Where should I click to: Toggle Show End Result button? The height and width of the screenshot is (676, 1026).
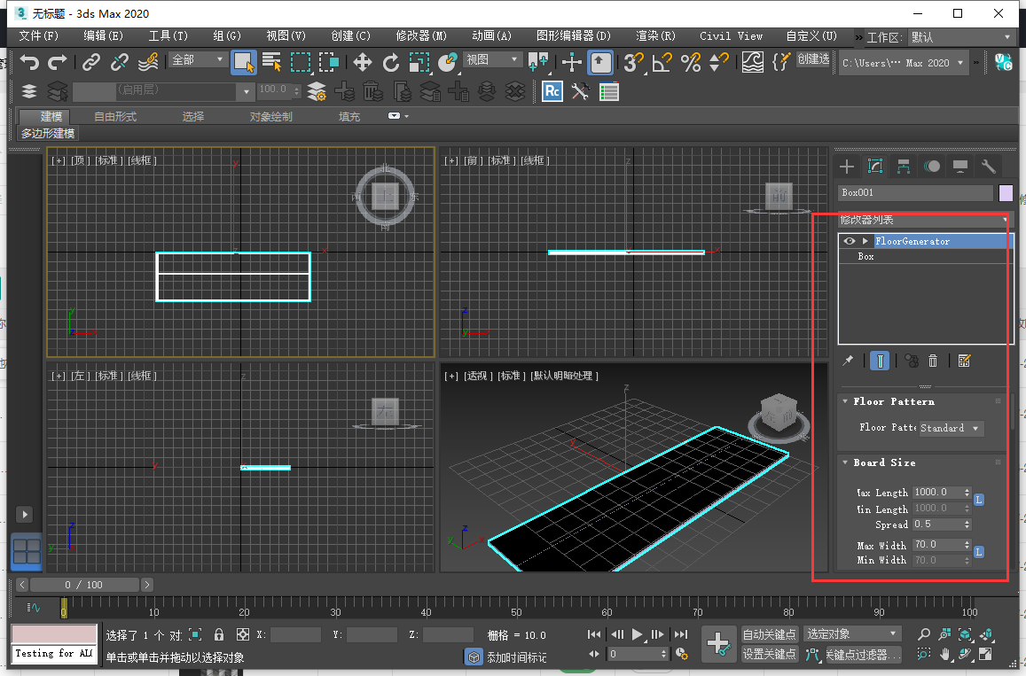[x=880, y=361]
